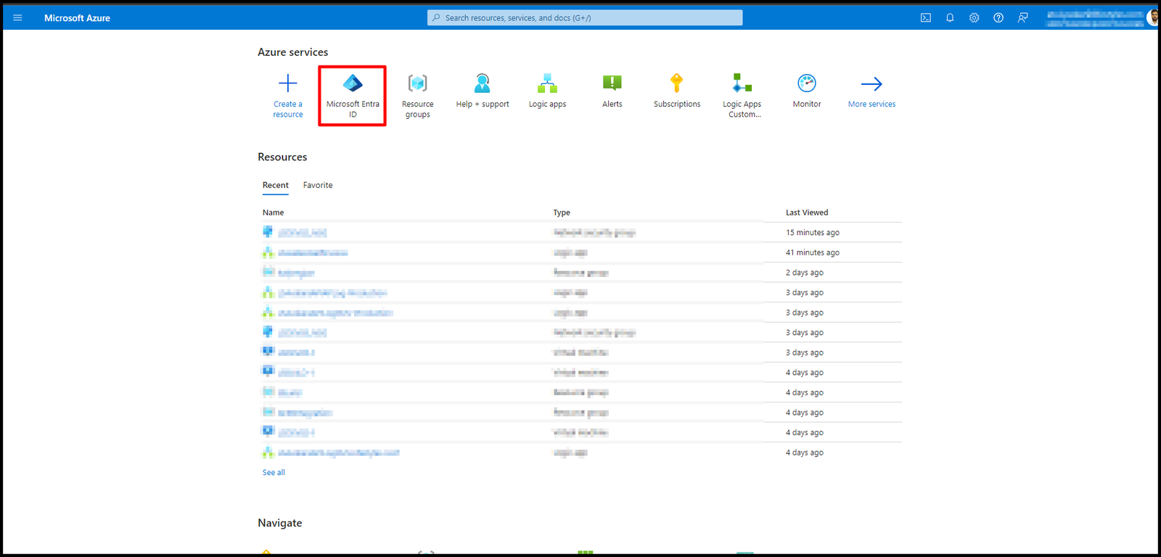Open the resource viewed 15 minutes ago
This screenshot has width=1161, height=557.
click(303, 233)
